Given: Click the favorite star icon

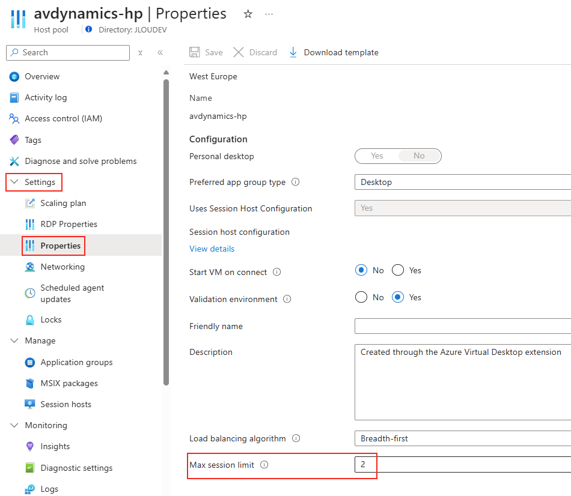Looking at the screenshot, I should pos(248,14).
